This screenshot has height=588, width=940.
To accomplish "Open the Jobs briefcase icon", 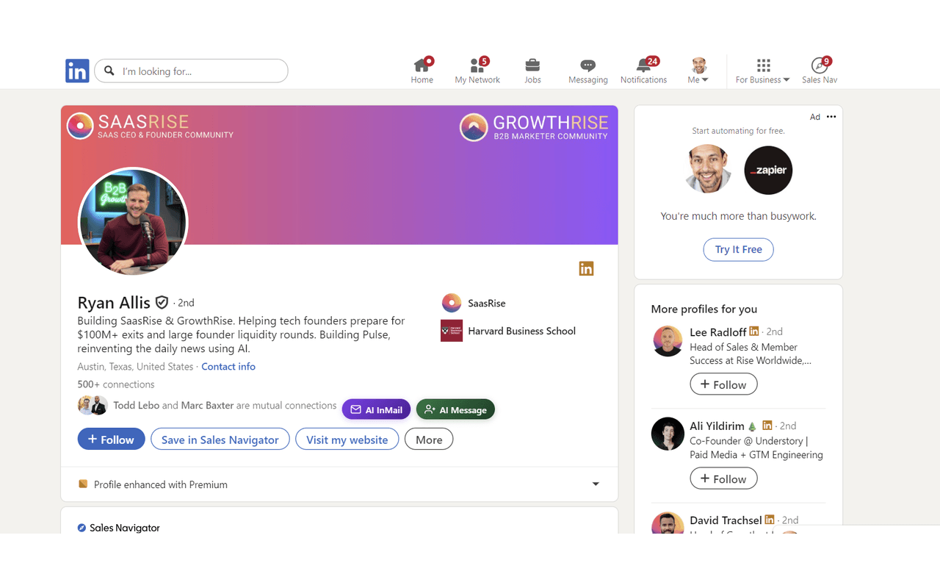I will coord(532,66).
